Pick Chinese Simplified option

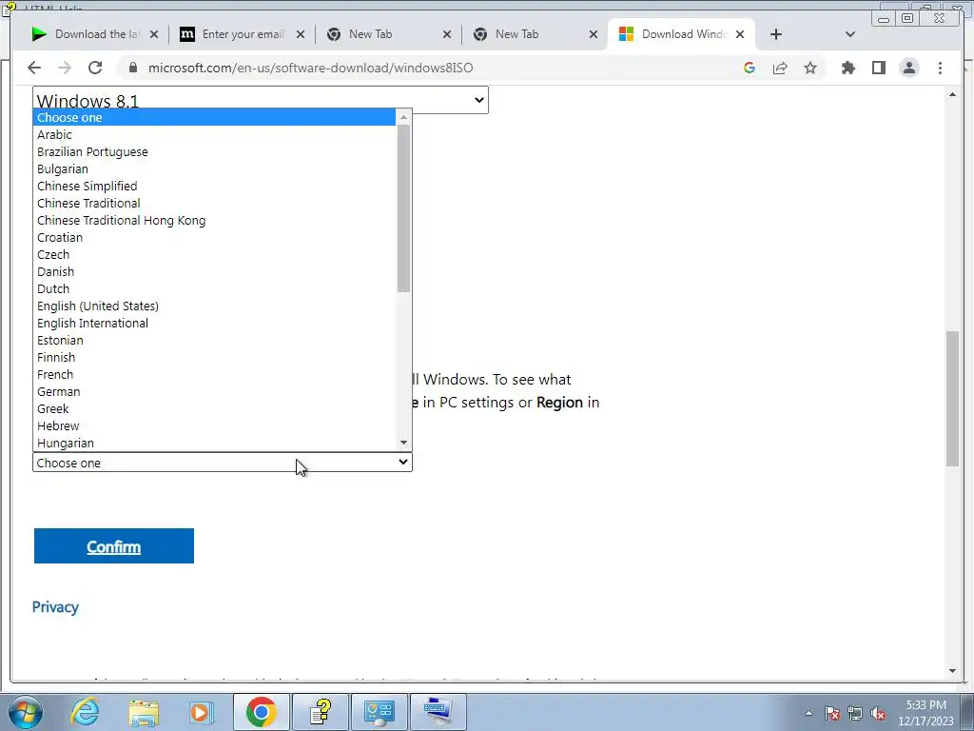pyautogui.click(x=214, y=186)
